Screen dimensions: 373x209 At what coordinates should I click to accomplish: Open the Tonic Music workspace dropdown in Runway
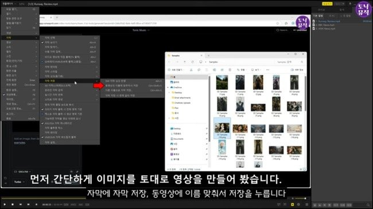click(141, 30)
